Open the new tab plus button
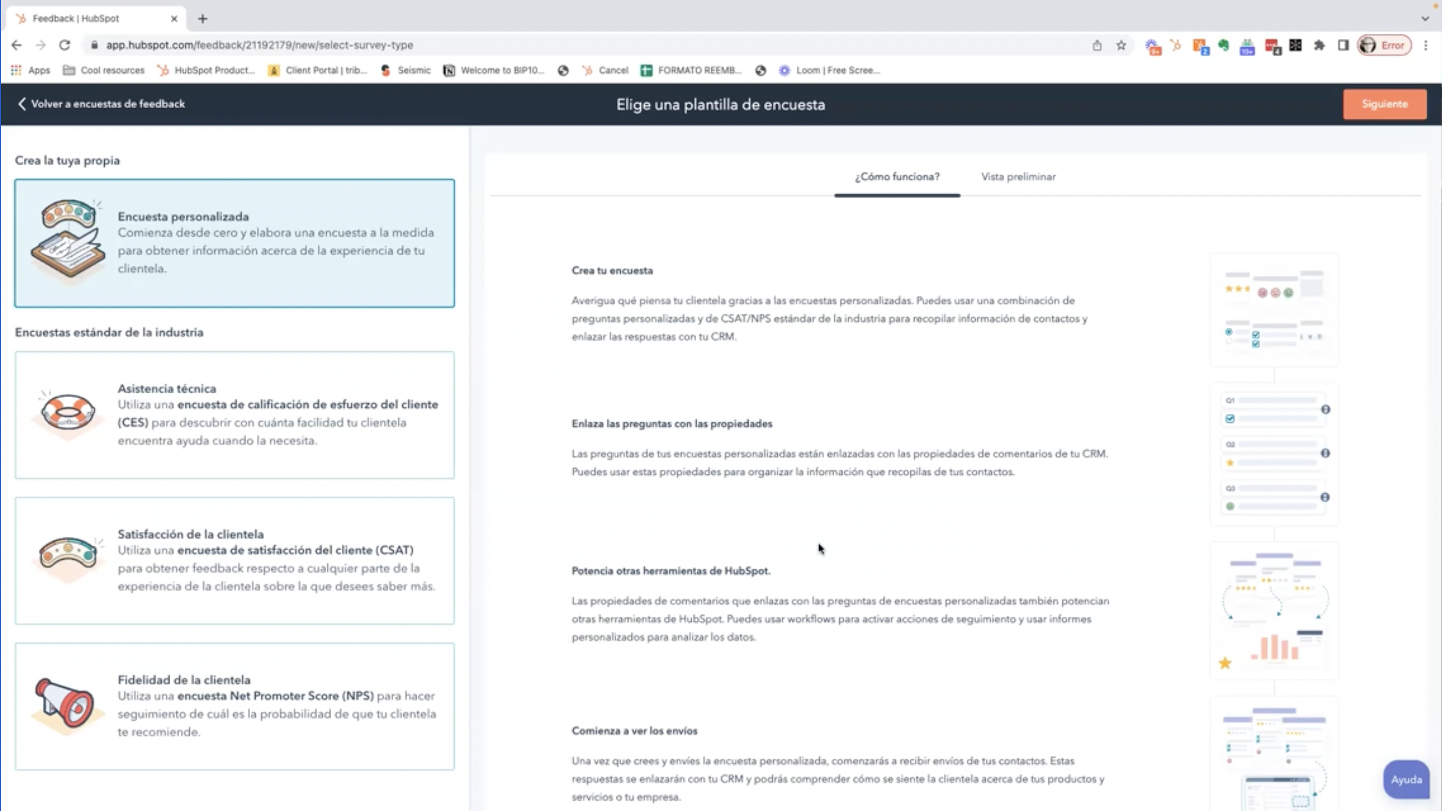This screenshot has width=1442, height=811. point(203,19)
